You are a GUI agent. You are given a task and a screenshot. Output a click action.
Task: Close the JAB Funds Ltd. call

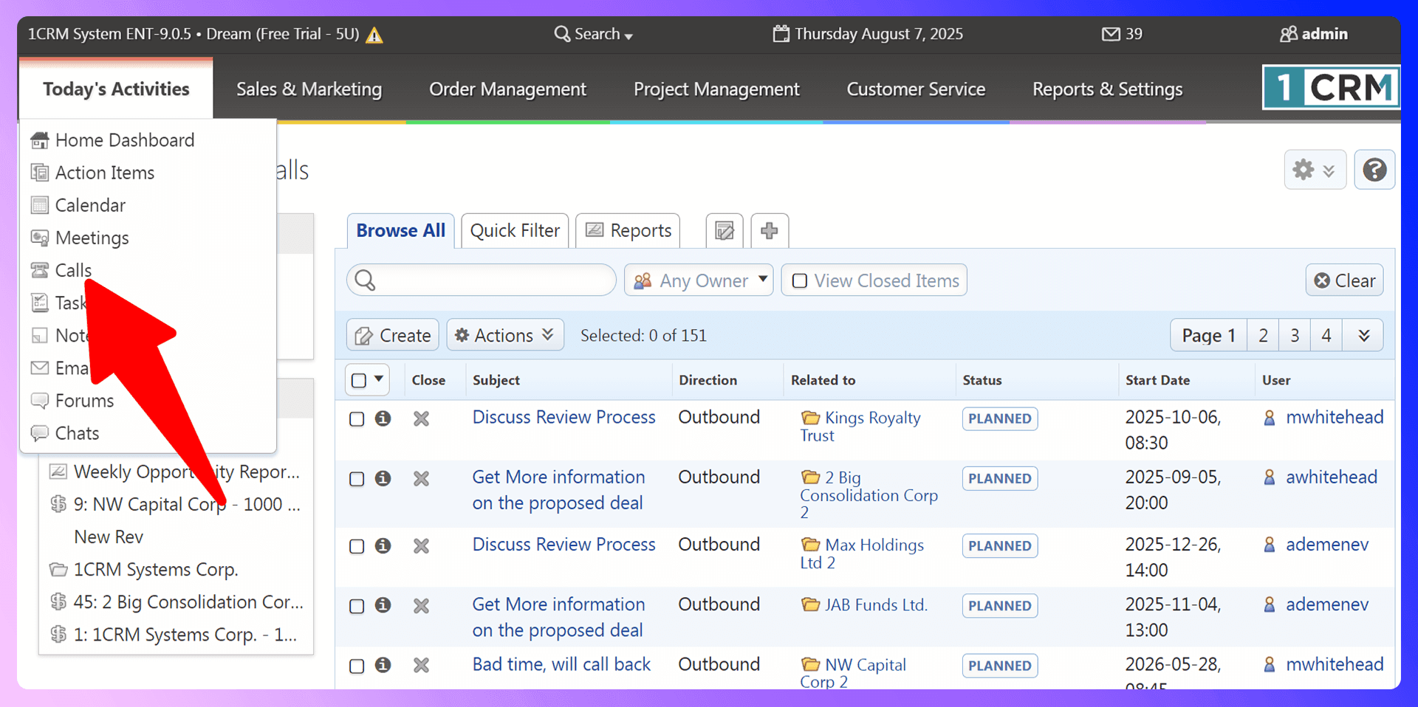[421, 605]
